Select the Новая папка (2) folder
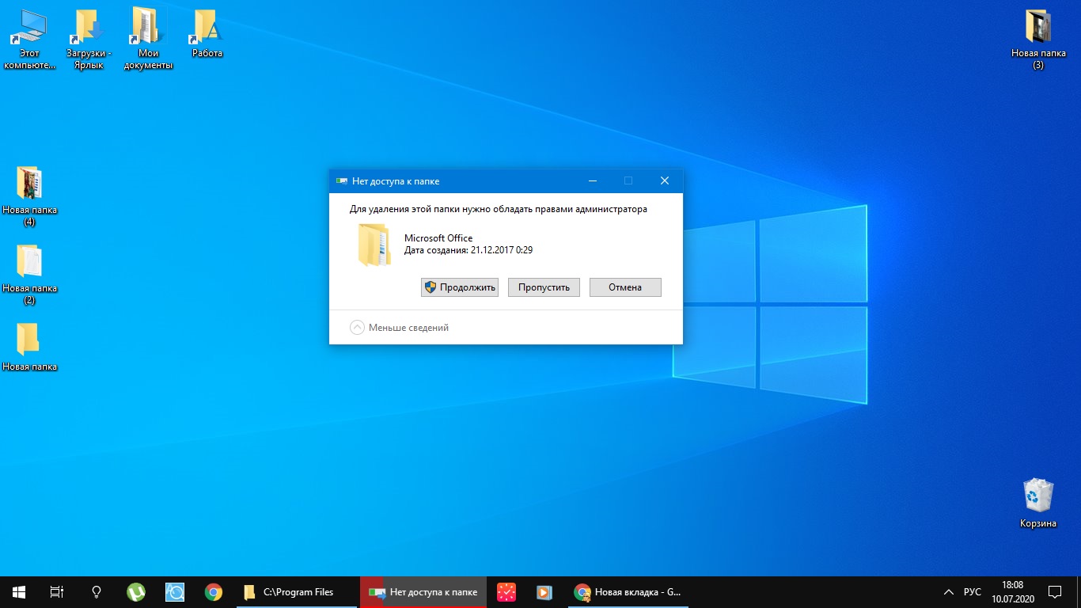 click(29, 275)
